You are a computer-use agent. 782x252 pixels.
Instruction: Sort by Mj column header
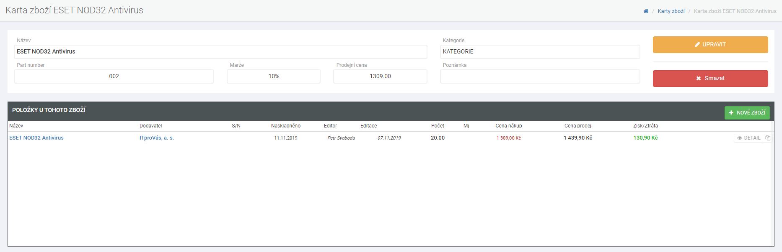[466, 126]
